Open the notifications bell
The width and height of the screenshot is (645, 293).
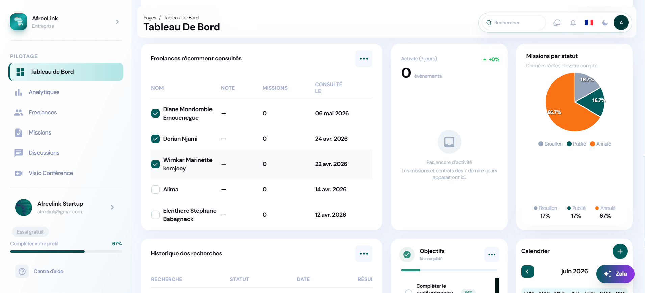click(x=573, y=23)
